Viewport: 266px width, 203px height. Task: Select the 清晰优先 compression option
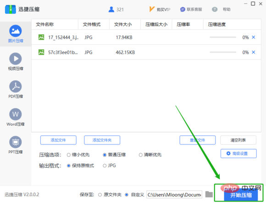140,155
